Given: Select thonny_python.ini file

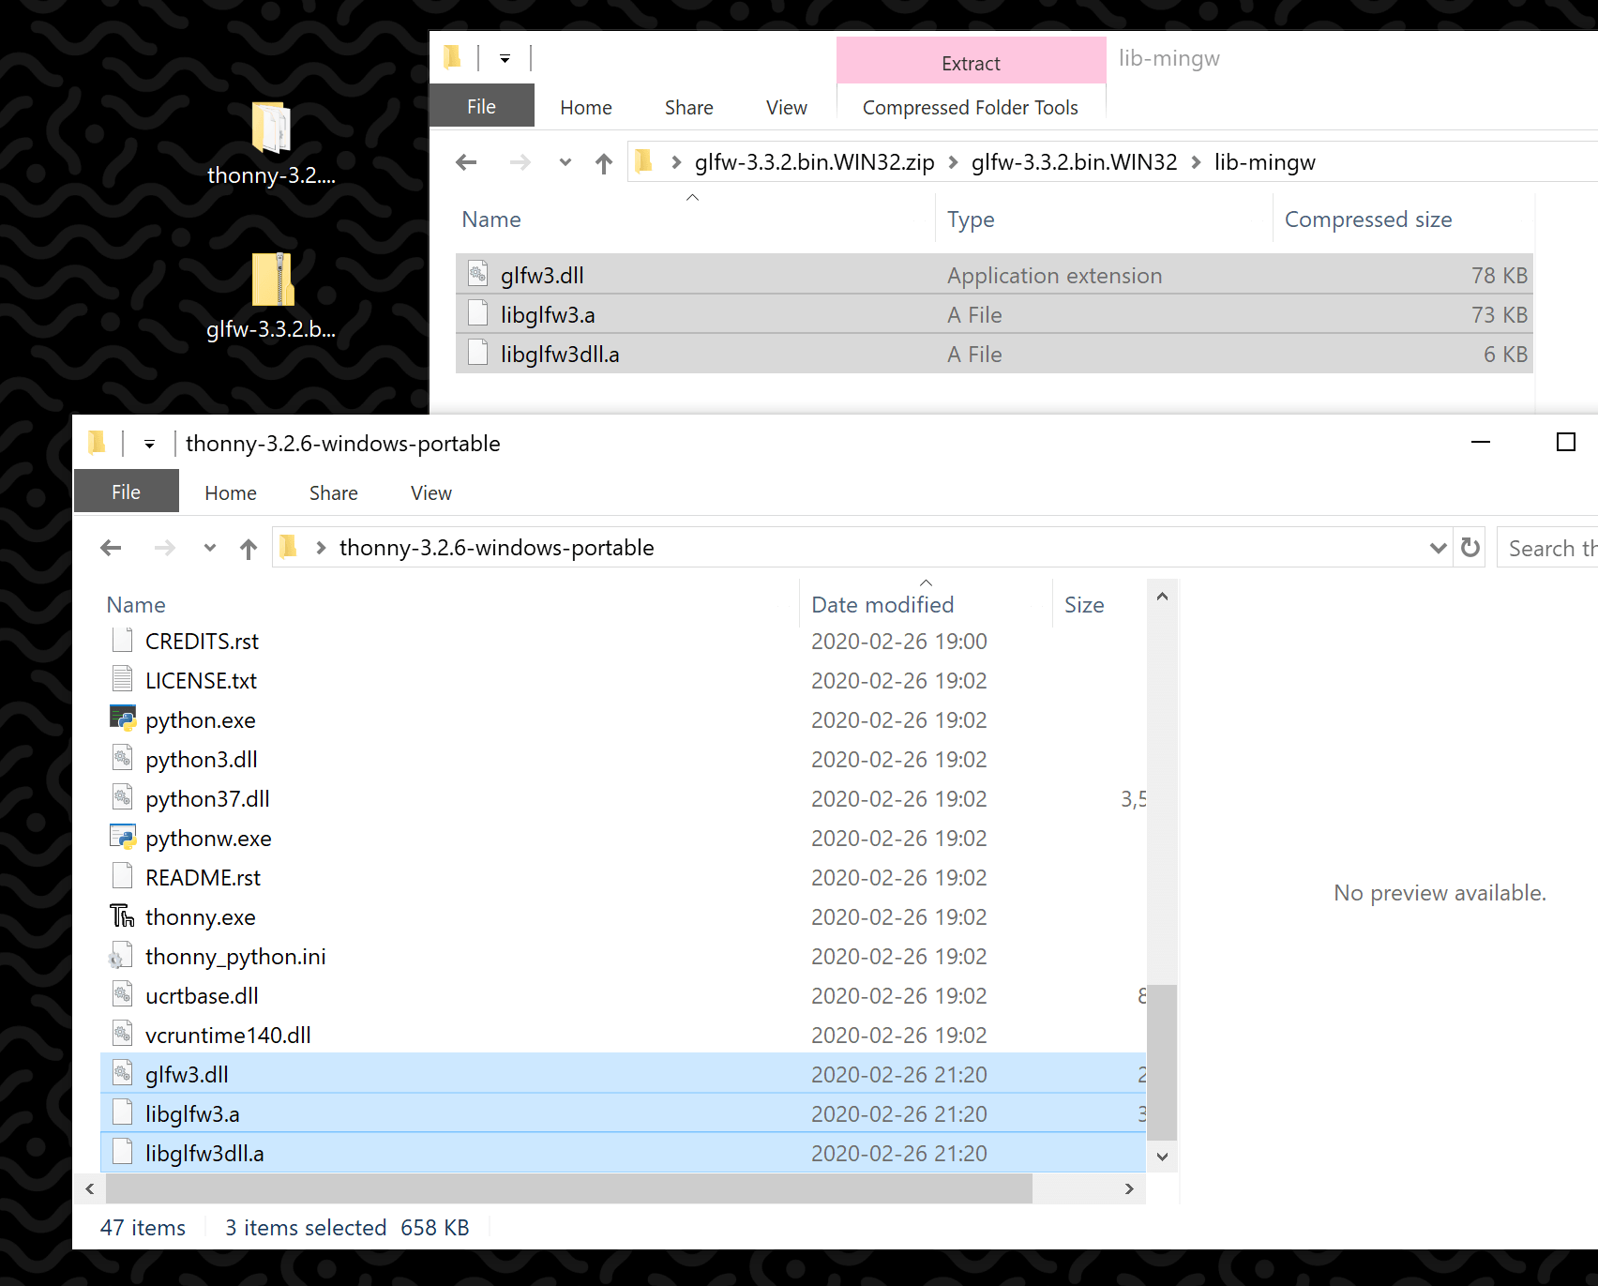Looking at the screenshot, I should 623,956.
